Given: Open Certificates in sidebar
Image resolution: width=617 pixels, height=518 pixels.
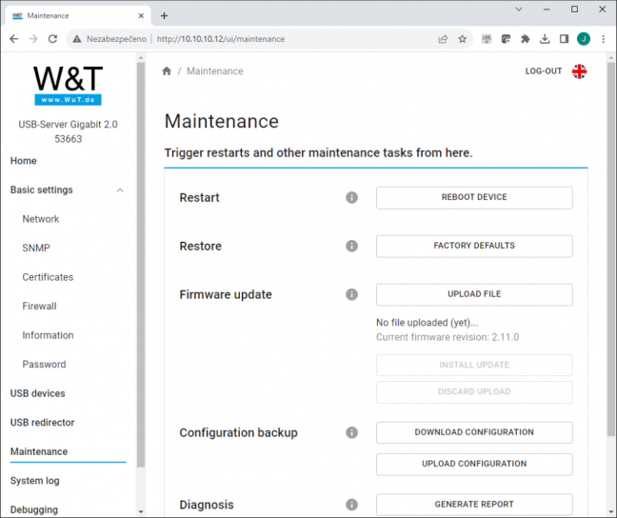Looking at the screenshot, I should (x=48, y=277).
